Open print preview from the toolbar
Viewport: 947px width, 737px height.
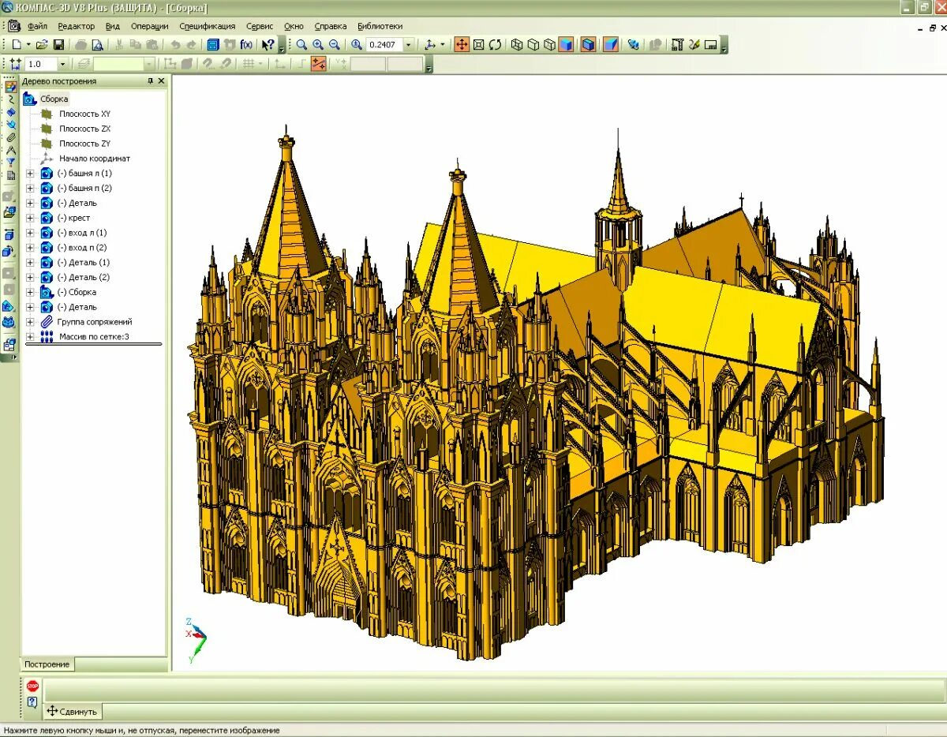click(x=97, y=45)
